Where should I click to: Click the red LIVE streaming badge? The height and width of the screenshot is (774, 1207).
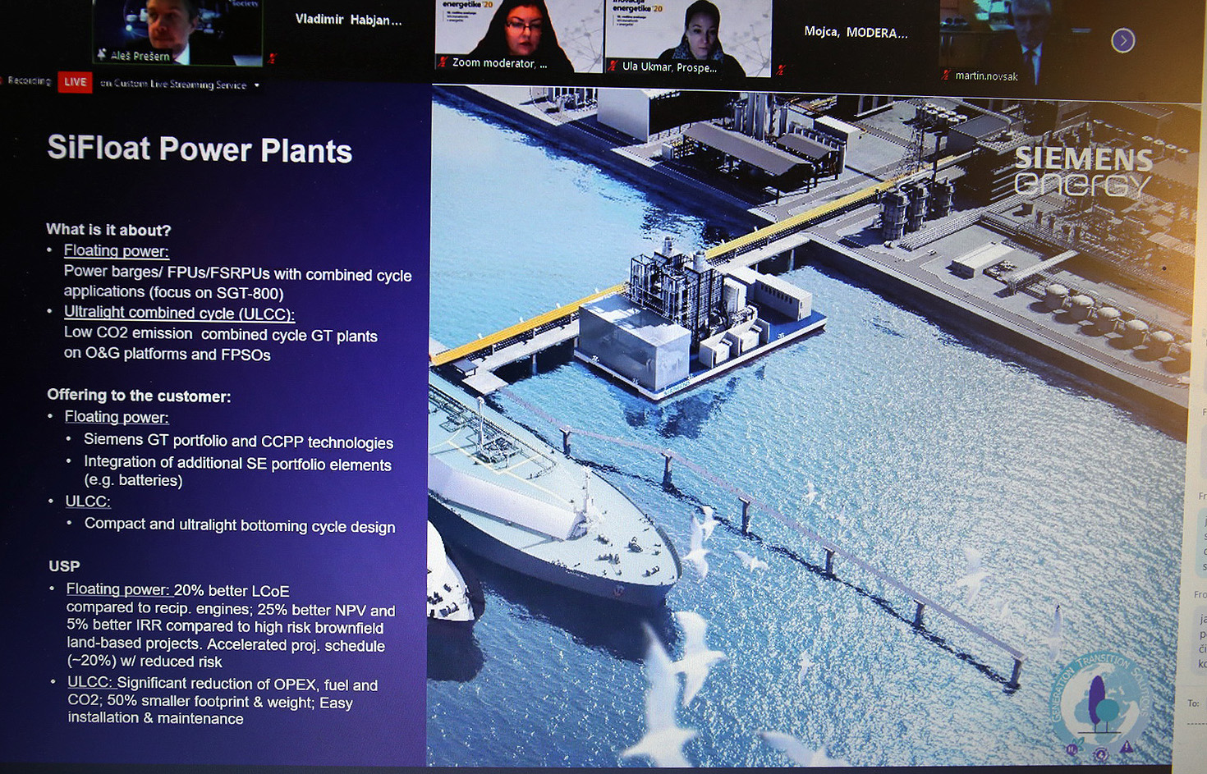click(x=75, y=82)
